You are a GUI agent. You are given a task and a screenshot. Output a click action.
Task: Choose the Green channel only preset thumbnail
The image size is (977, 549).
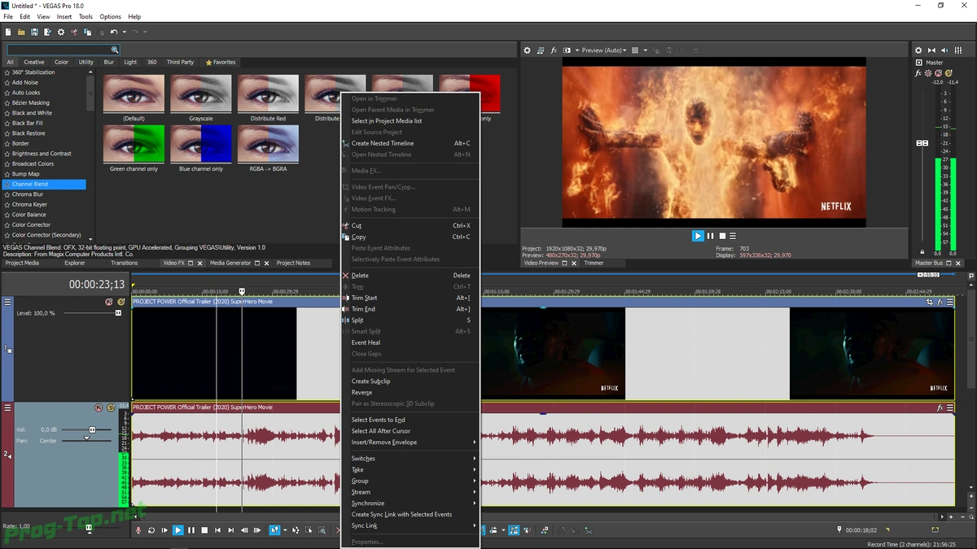[x=134, y=143]
